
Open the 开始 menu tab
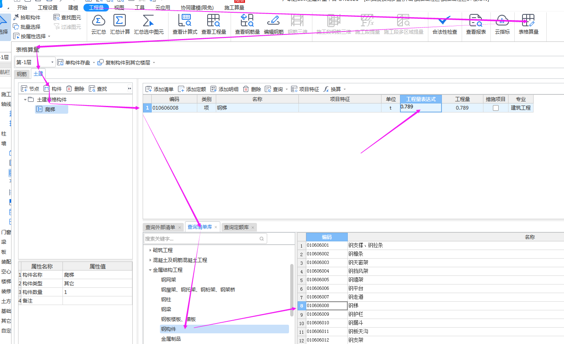[22, 7]
